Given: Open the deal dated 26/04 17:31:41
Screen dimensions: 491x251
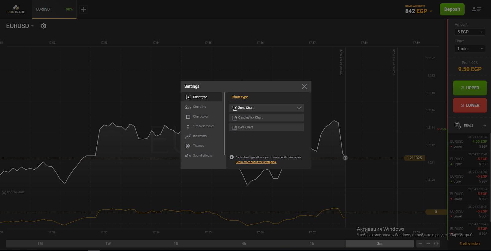Looking at the screenshot, I should (x=469, y=159).
